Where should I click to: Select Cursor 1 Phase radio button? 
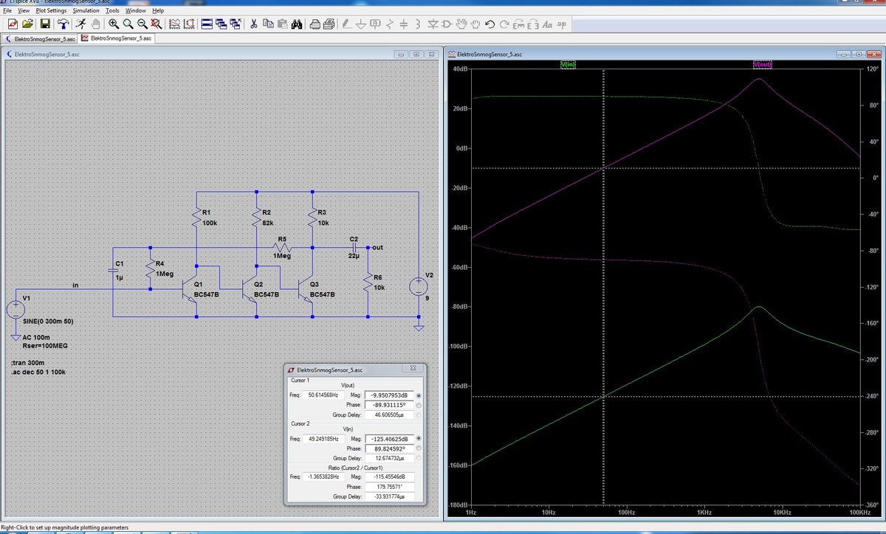coord(419,405)
